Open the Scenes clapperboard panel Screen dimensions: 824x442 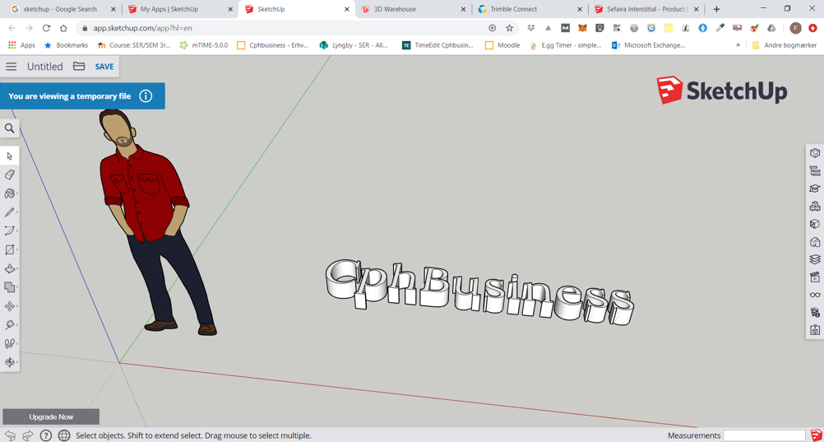click(x=815, y=277)
